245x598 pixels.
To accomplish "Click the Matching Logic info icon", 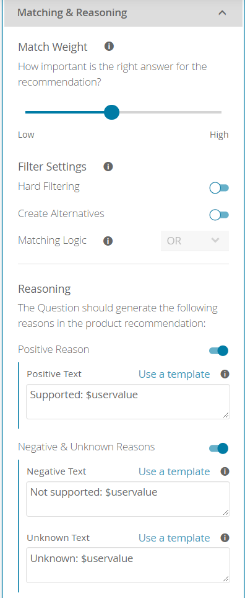I will click(x=108, y=241).
